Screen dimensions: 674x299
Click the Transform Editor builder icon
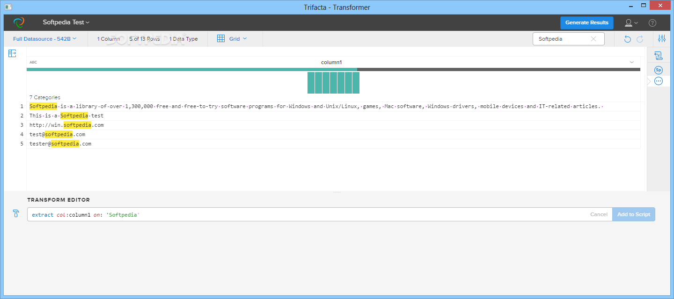click(x=16, y=214)
